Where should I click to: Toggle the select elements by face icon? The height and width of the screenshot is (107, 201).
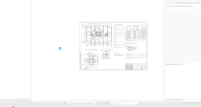[195, 103]
